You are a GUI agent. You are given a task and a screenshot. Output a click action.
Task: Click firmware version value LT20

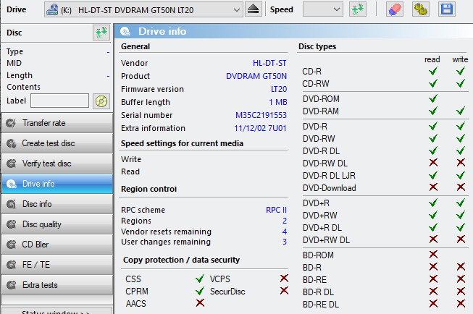pyautogui.click(x=279, y=89)
